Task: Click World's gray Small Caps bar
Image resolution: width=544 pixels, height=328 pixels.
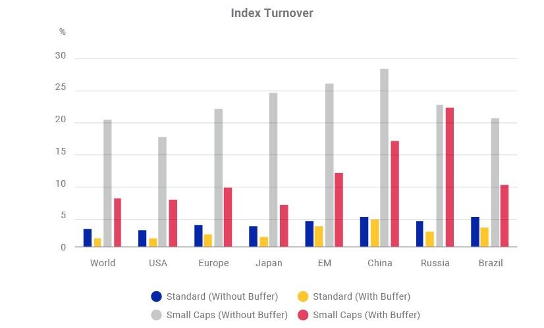Action: (x=107, y=183)
